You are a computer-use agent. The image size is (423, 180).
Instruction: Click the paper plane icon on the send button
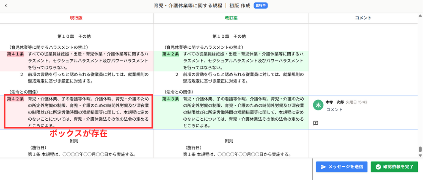click(x=323, y=167)
